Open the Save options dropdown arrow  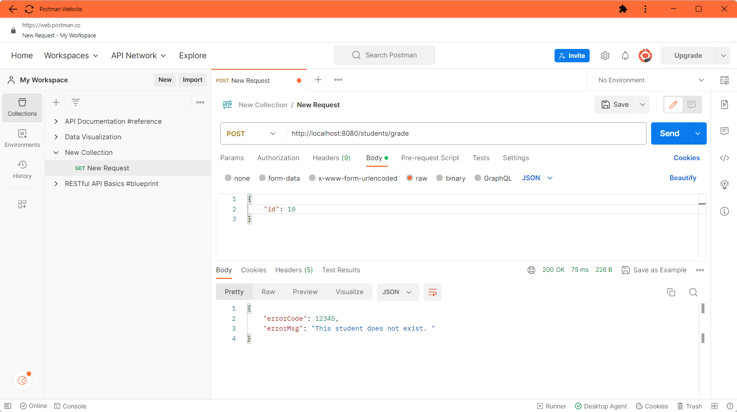(x=643, y=105)
